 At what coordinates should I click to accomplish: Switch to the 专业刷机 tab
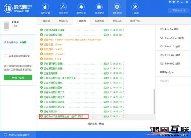pos(63,21)
